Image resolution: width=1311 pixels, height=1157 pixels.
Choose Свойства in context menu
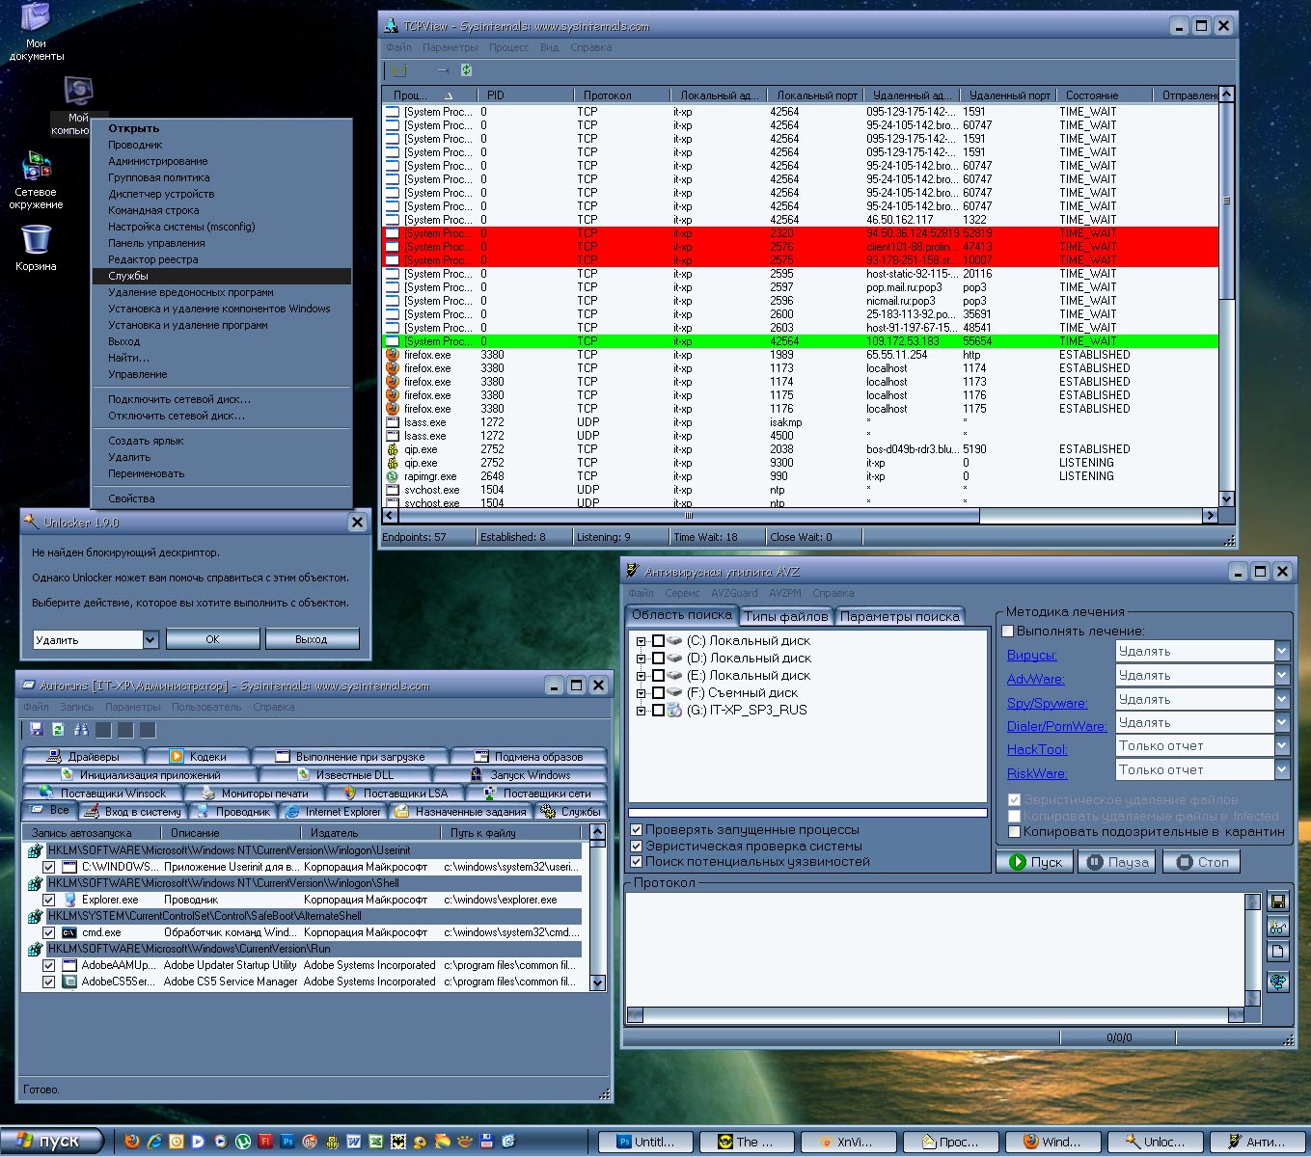[221, 498]
